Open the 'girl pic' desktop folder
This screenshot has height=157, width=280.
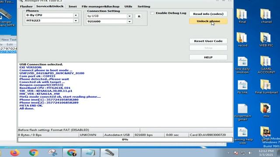click(x=266, y=133)
